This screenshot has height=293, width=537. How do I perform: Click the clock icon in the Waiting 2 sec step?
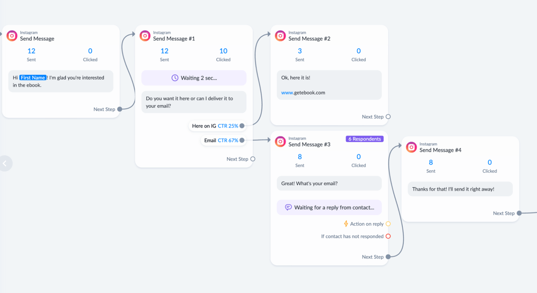175,77
